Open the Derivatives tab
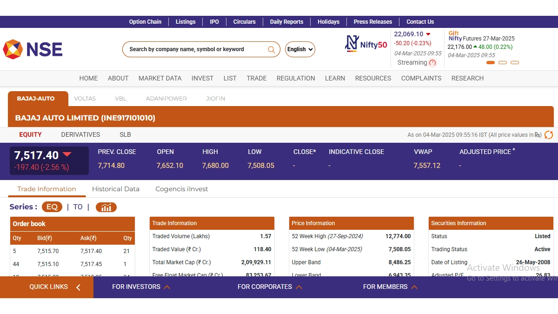Screen dimensions: 558x314 [80, 134]
